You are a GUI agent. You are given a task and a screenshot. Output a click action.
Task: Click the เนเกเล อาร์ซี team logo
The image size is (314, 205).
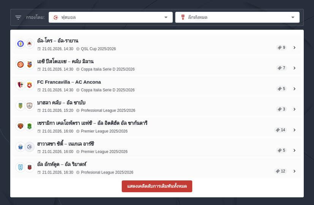coord(30,147)
